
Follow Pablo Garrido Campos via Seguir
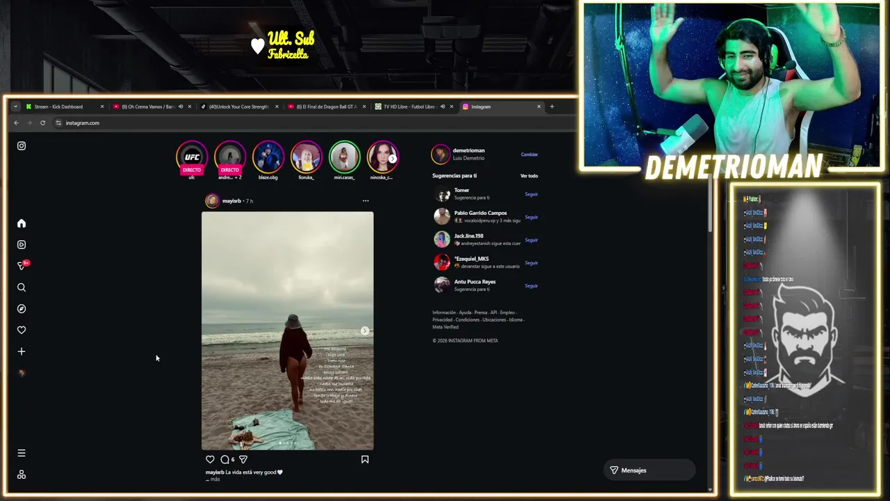[531, 217]
